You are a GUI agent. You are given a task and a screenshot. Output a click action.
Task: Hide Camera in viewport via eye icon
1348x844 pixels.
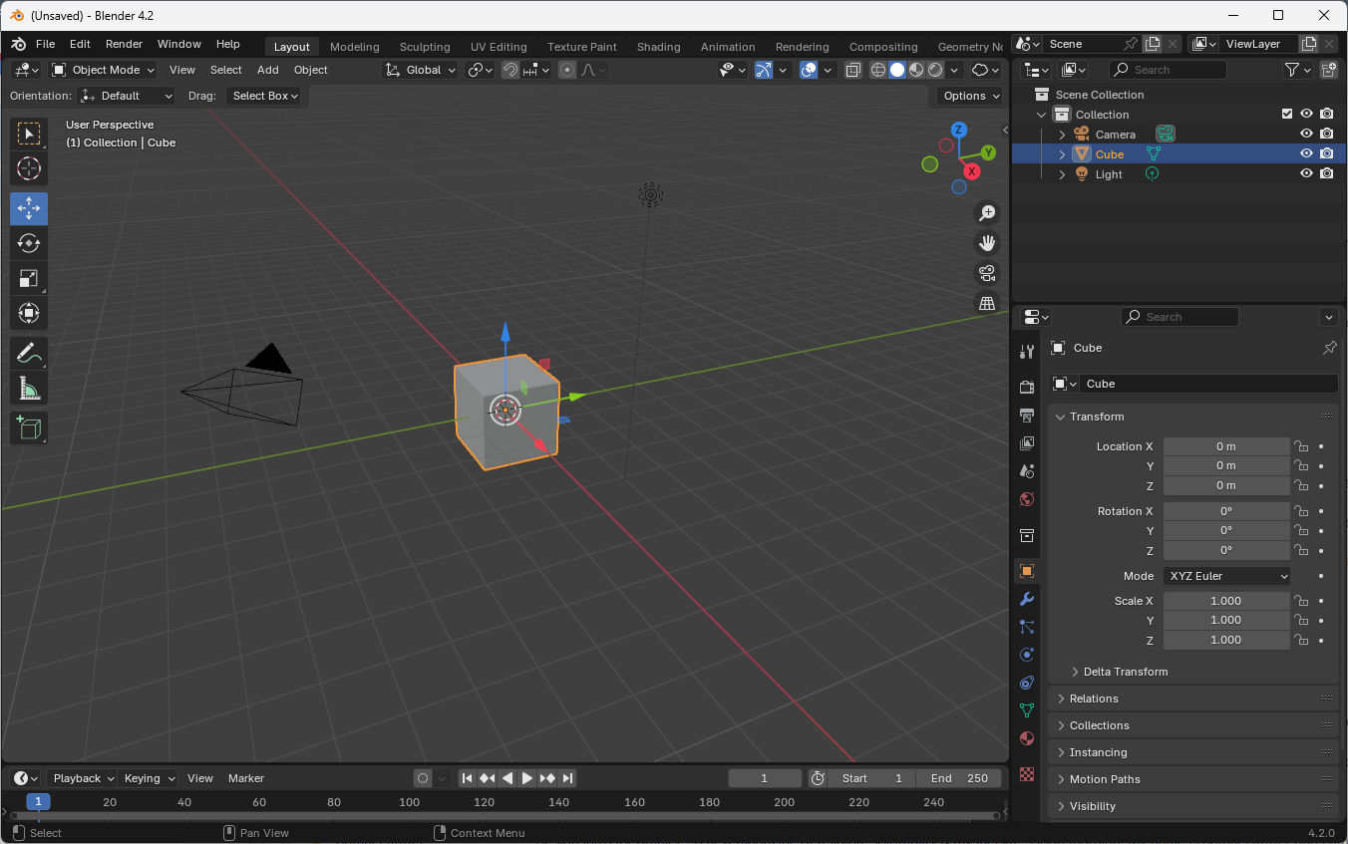1306,134
